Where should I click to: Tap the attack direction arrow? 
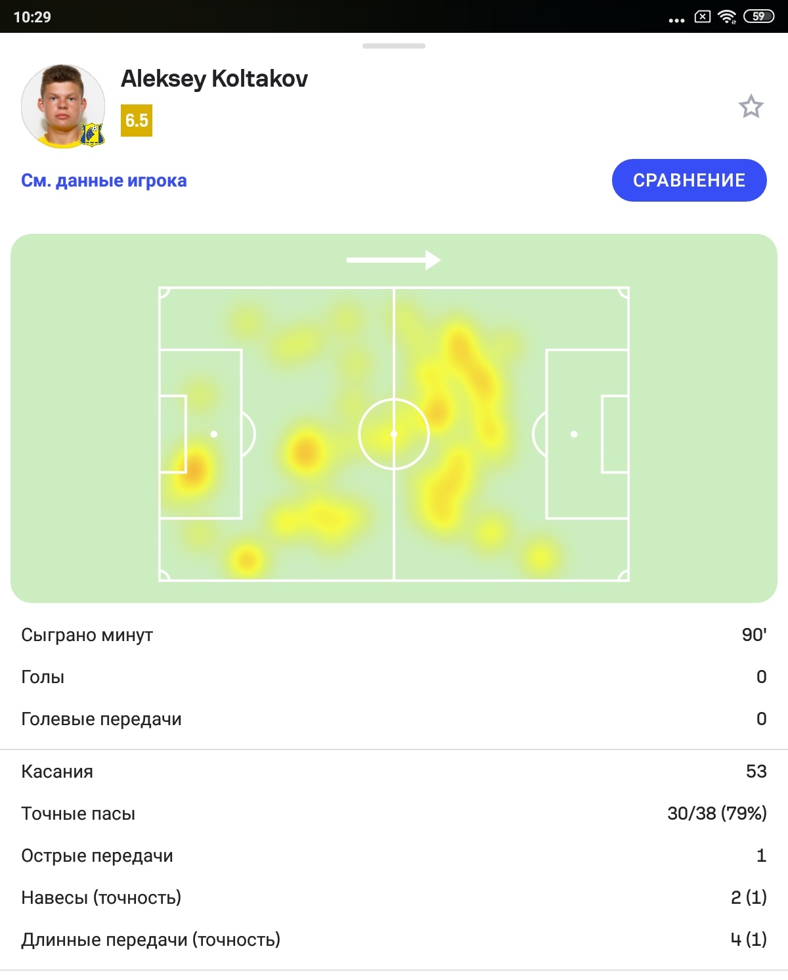(393, 260)
